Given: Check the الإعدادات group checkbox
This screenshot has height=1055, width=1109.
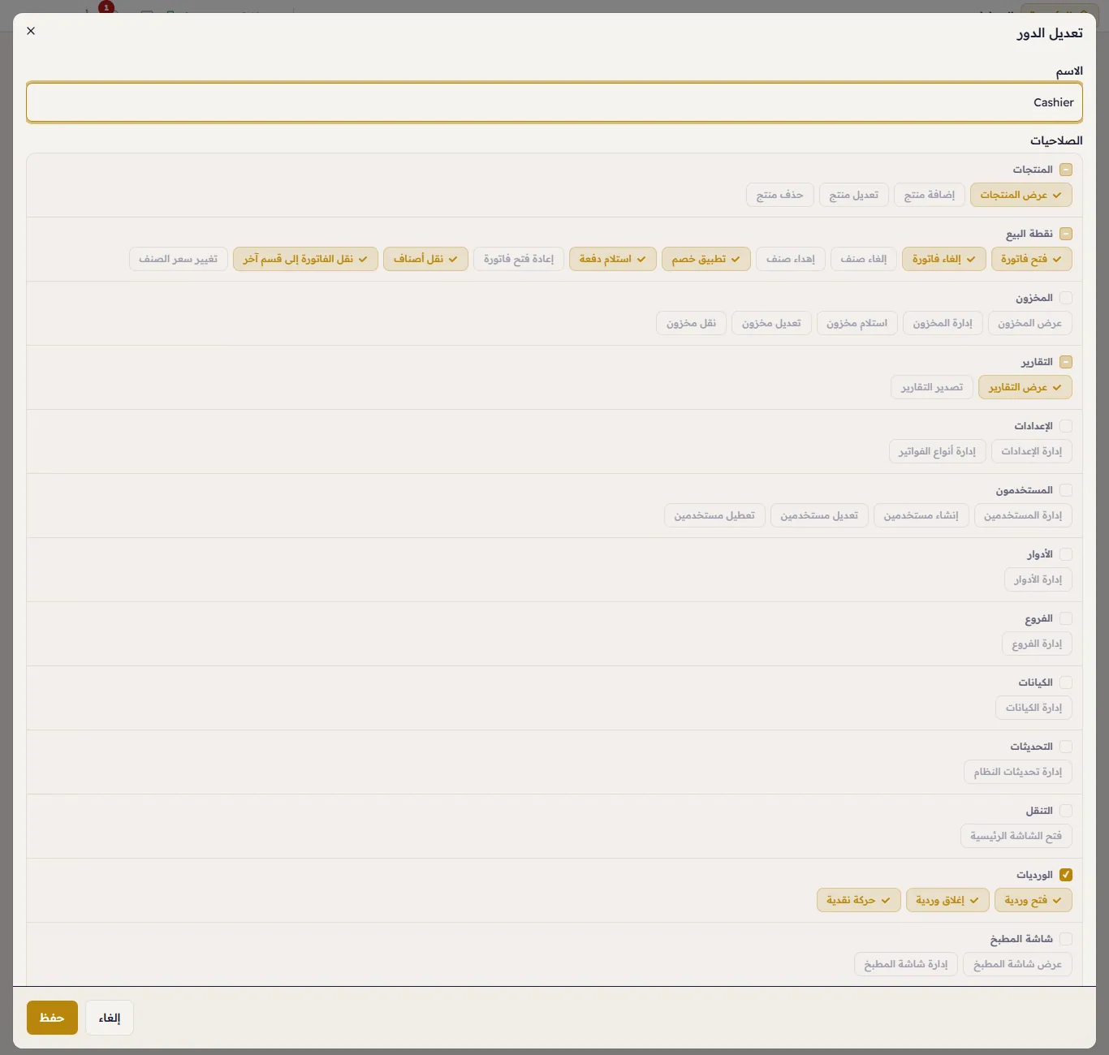Looking at the screenshot, I should click(1066, 426).
